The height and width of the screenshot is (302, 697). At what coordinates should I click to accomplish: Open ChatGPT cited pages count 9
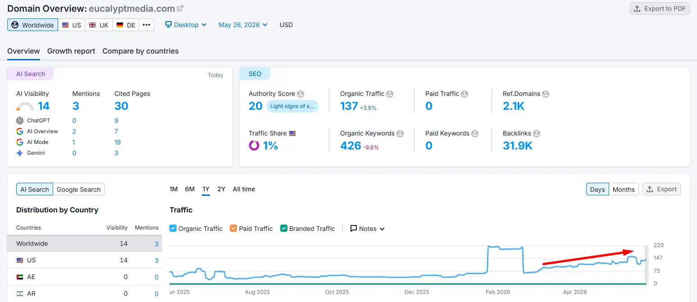coord(116,121)
